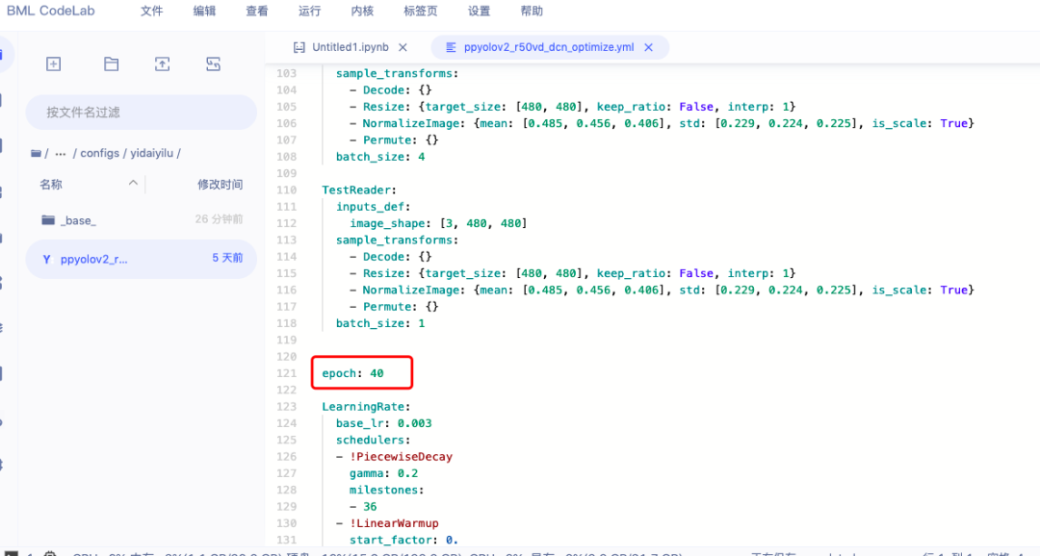Screen dimensions: 1040x556
Task: Click the 'epoch: 40' line
Action: coord(352,373)
